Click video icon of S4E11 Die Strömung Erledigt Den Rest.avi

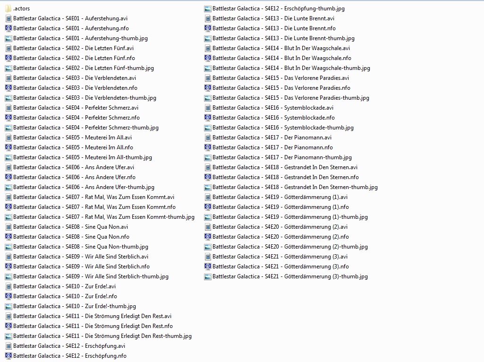point(8,316)
